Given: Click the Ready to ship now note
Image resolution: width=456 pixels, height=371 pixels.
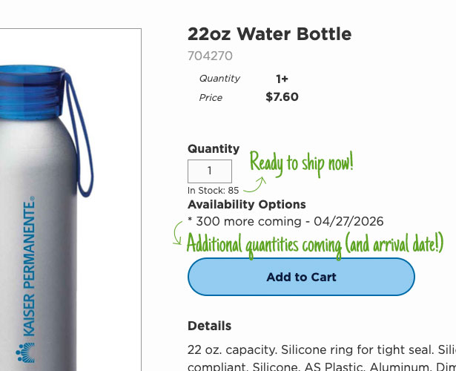Looking at the screenshot, I should (x=302, y=162).
